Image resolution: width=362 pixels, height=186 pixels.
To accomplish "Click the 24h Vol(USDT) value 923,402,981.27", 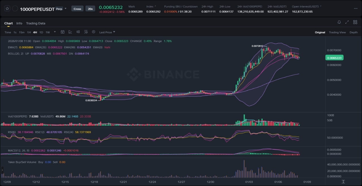I will [278, 12].
